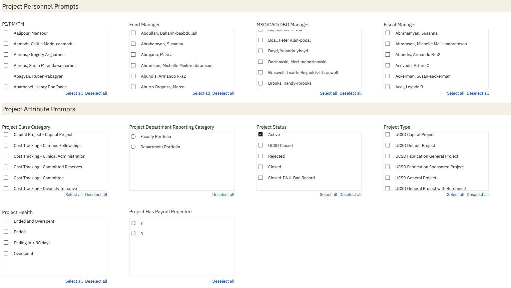Select Fiscal Manager Acevedo, Arturo C

pyautogui.click(x=388, y=65)
